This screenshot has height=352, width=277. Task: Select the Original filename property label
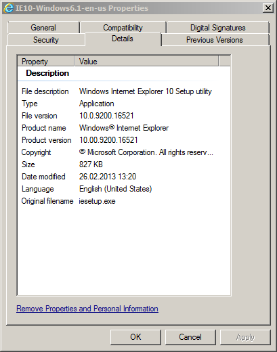click(47, 201)
